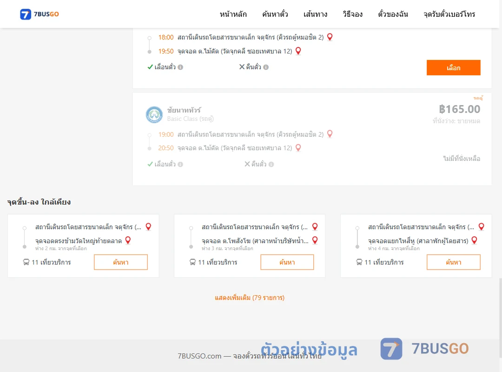Search route to จุดจอดตรงข้ามวัดใหญ่ท้ายตลาด
The width and height of the screenshot is (502, 372).
point(121,262)
